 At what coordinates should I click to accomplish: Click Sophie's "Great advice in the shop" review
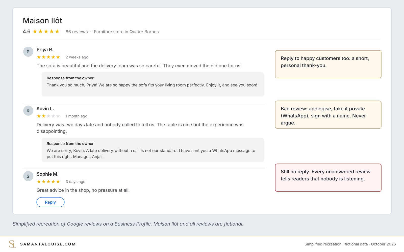[x=83, y=190]
